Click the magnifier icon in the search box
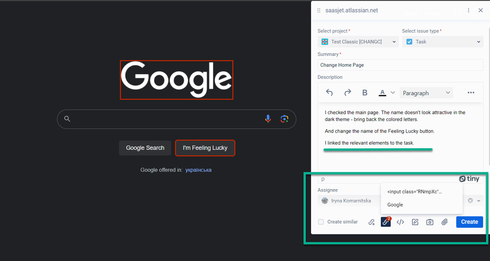This screenshot has width=490, height=261. coord(67,119)
